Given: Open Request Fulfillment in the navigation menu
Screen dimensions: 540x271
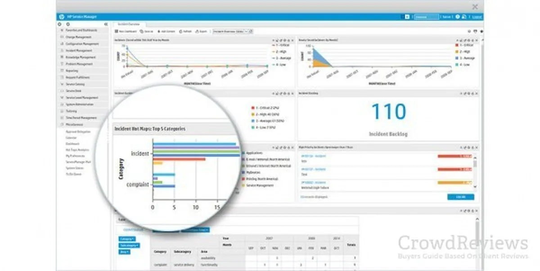Looking at the screenshot, I should tap(84, 77).
